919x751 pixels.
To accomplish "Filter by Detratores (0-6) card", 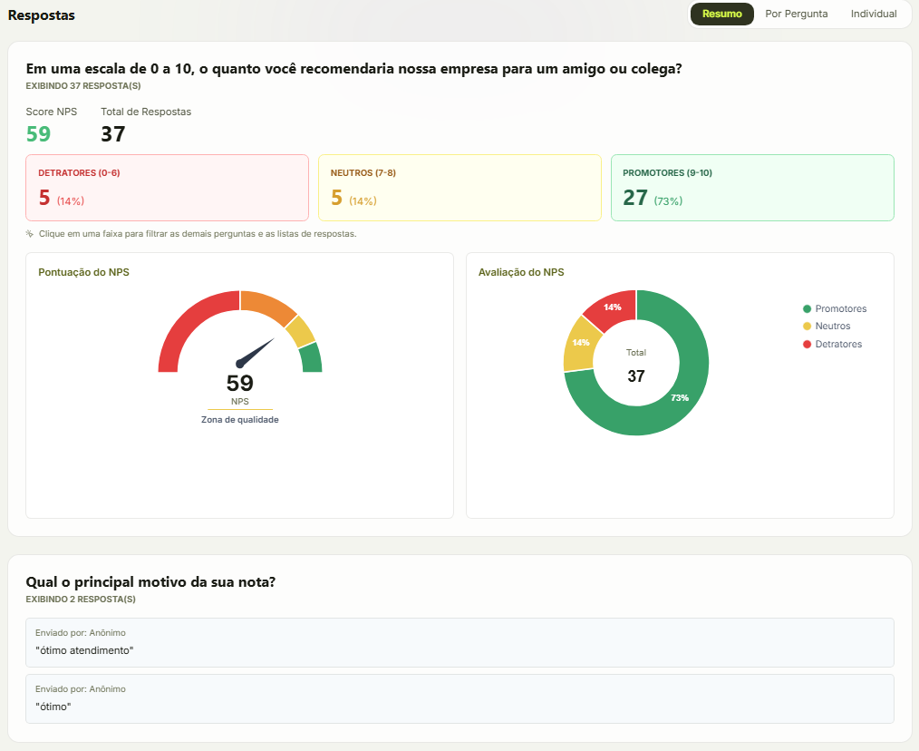I will (x=167, y=188).
